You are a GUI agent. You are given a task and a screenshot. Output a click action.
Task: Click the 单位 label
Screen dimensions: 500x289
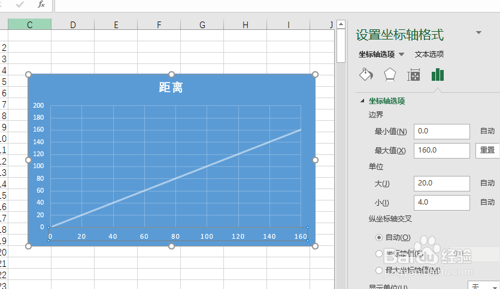coord(376,167)
